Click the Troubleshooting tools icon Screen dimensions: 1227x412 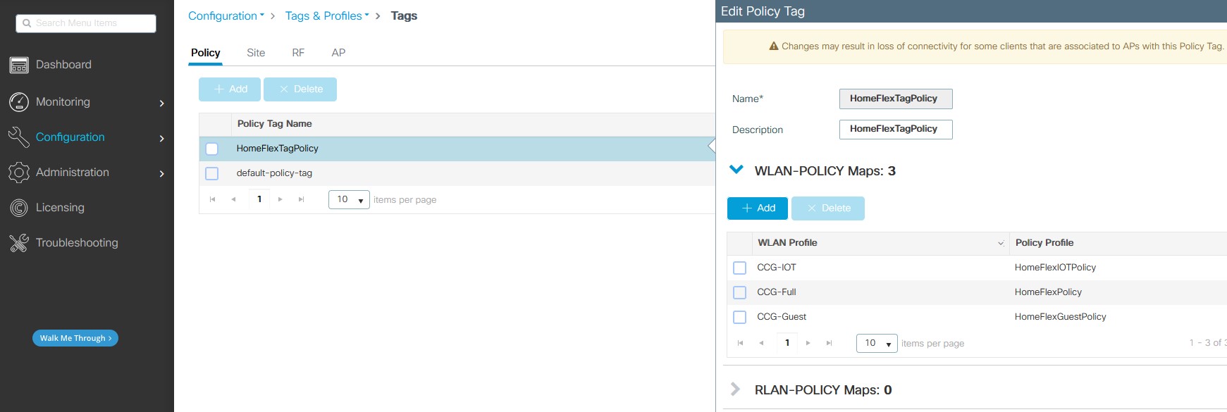click(x=19, y=243)
